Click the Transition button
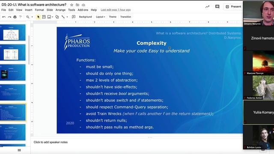Viewport: 274px width, 154px height. point(125,17)
